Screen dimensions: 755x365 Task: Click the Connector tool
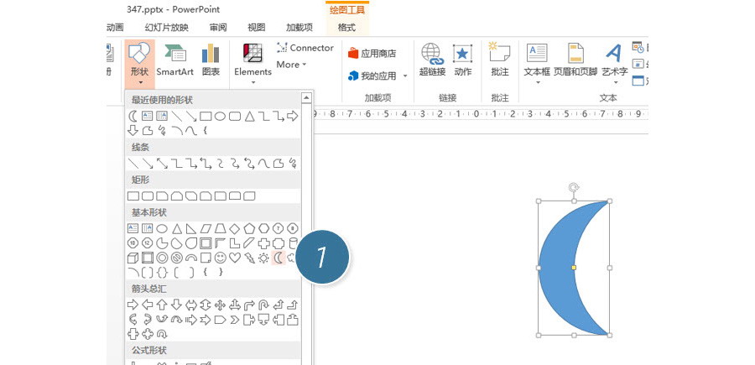305,48
